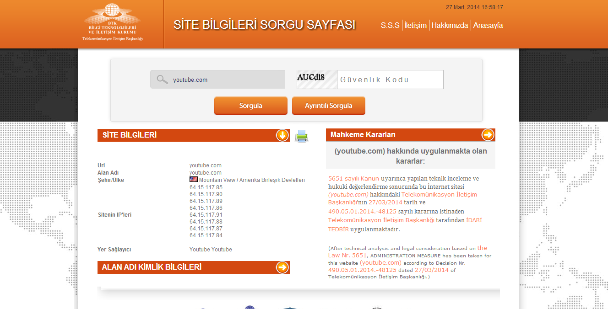Screen dimensions: 608x309
Task: Expand ALAN ADI KİMLİK BİLGİLERİ arrow
Action: point(282,267)
